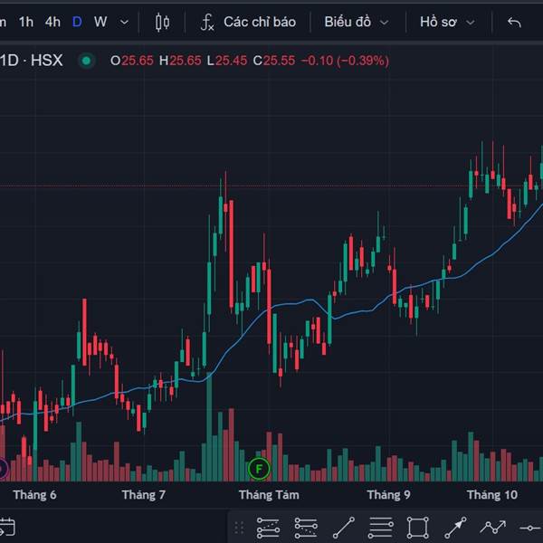
Task: Click the purple event marker at left edge
Action: pos(2,470)
